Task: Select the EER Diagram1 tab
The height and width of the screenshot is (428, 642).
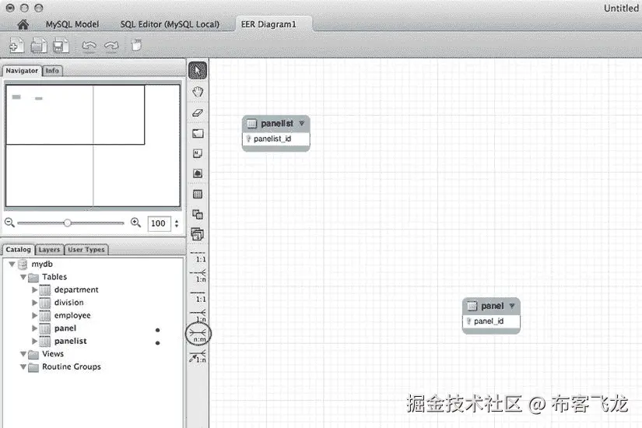Action: click(x=268, y=25)
